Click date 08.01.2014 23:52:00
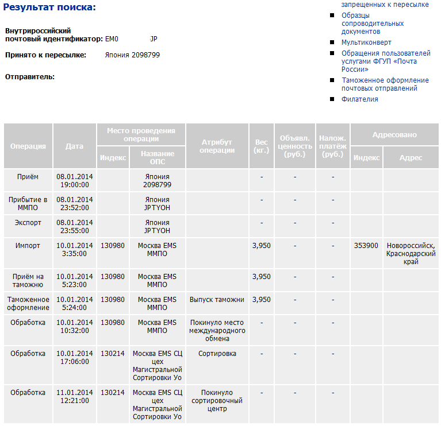The image size is (441, 426). point(75,204)
